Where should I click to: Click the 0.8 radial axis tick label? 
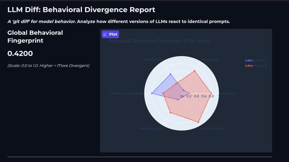click(x=212, y=96)
